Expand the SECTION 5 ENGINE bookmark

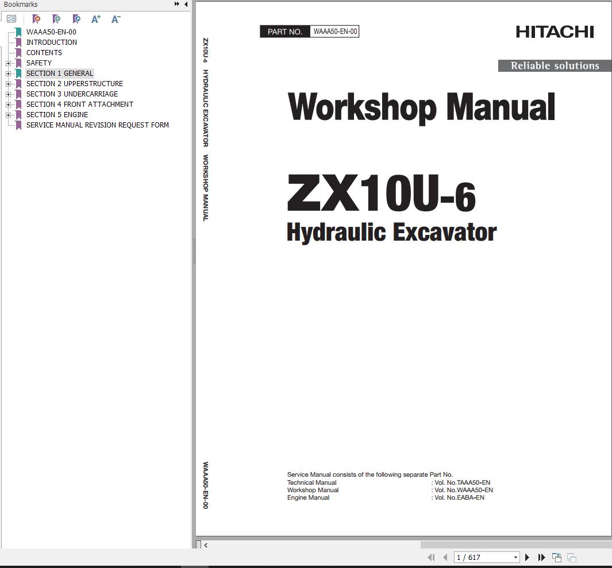(8, 115)
